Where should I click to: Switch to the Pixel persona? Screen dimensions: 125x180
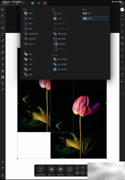point(39,3)
